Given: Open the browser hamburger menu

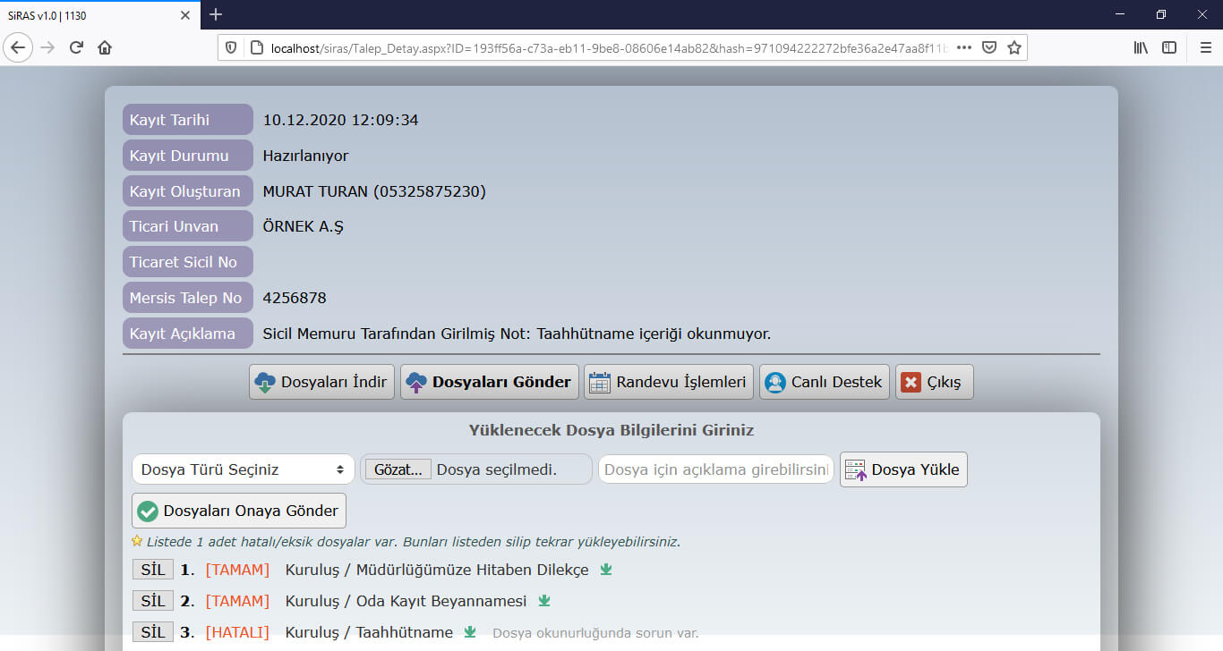Looking at the screenshot, I should tap(1205, 47).
